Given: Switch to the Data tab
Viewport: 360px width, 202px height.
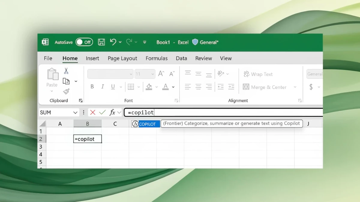Looking at the screenshot, I should tap(181, 58).
